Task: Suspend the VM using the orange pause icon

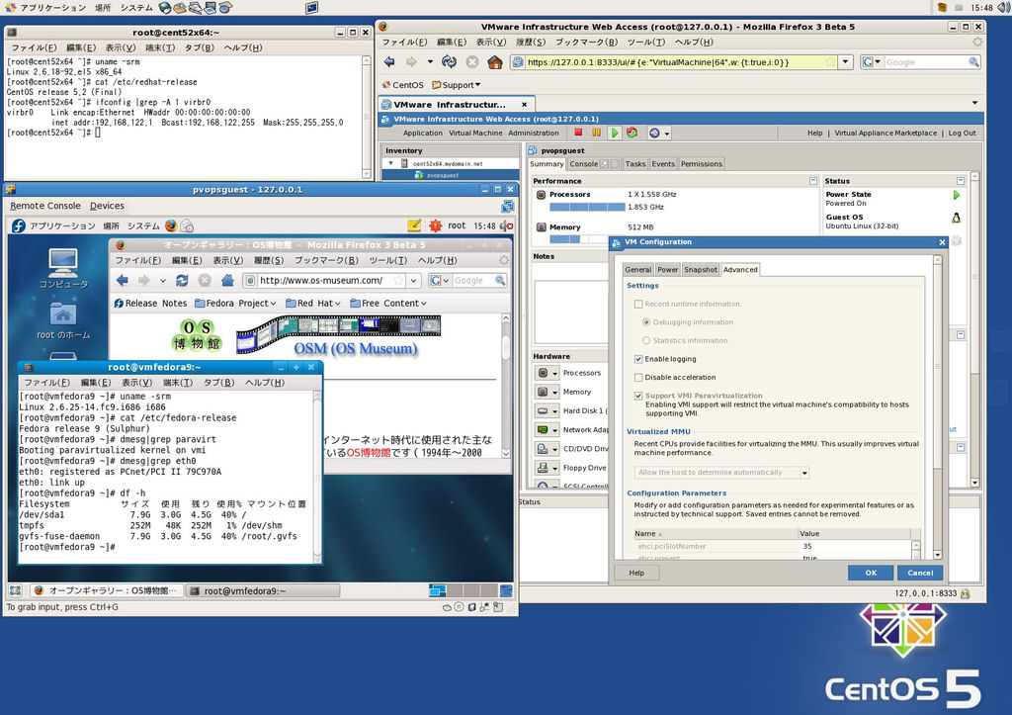Action: 596,133
